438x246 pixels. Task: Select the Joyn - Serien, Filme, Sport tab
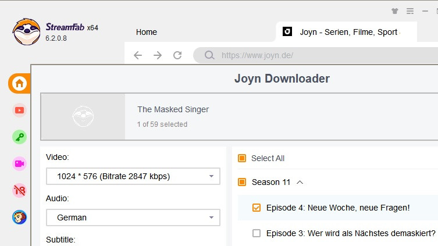tap(348, 32)
